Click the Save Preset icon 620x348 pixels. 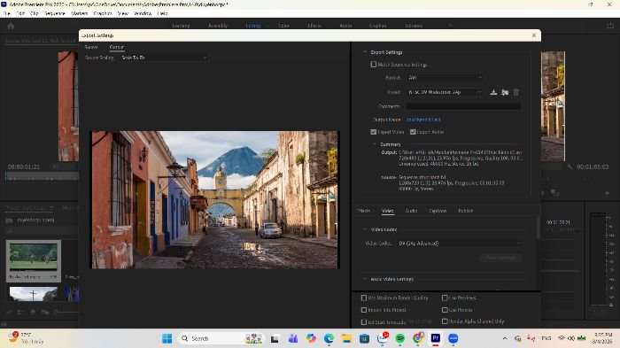(x=493, y=92)
